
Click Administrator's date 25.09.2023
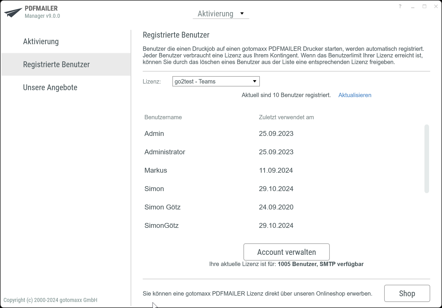[x=276, y=152]
